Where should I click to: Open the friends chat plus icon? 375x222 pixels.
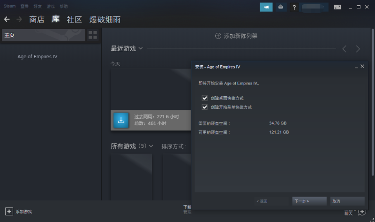[362, 212]
